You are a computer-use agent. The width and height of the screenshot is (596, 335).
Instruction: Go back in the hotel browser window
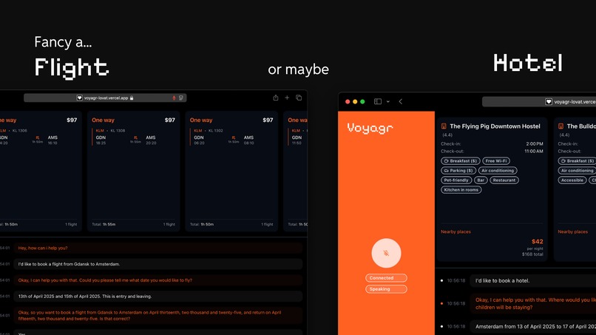point(400,101)
